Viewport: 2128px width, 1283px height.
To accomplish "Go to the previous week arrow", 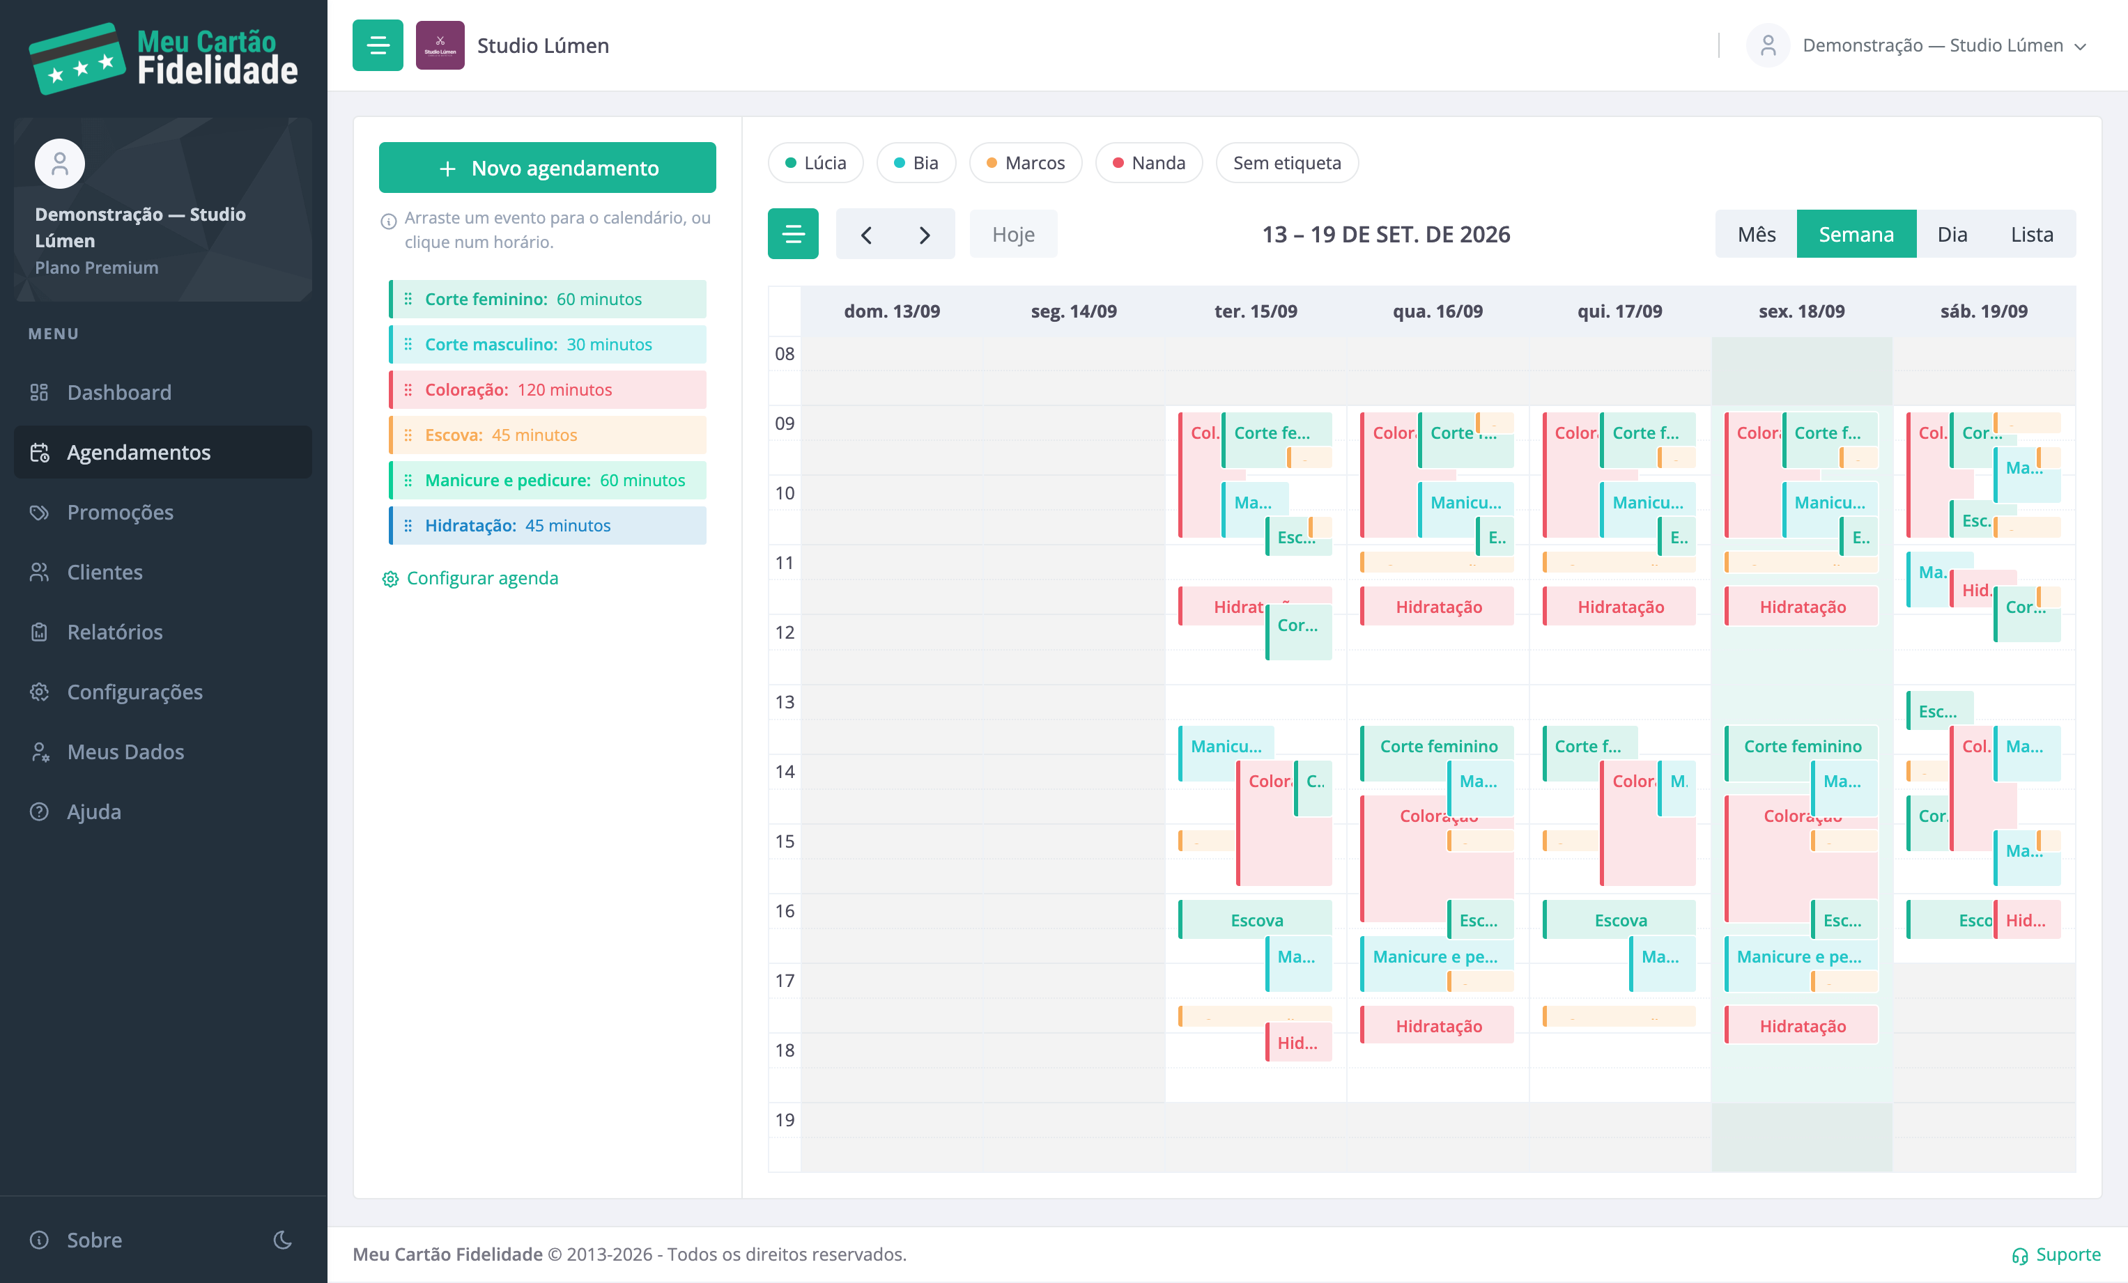I will click(866, 234).
